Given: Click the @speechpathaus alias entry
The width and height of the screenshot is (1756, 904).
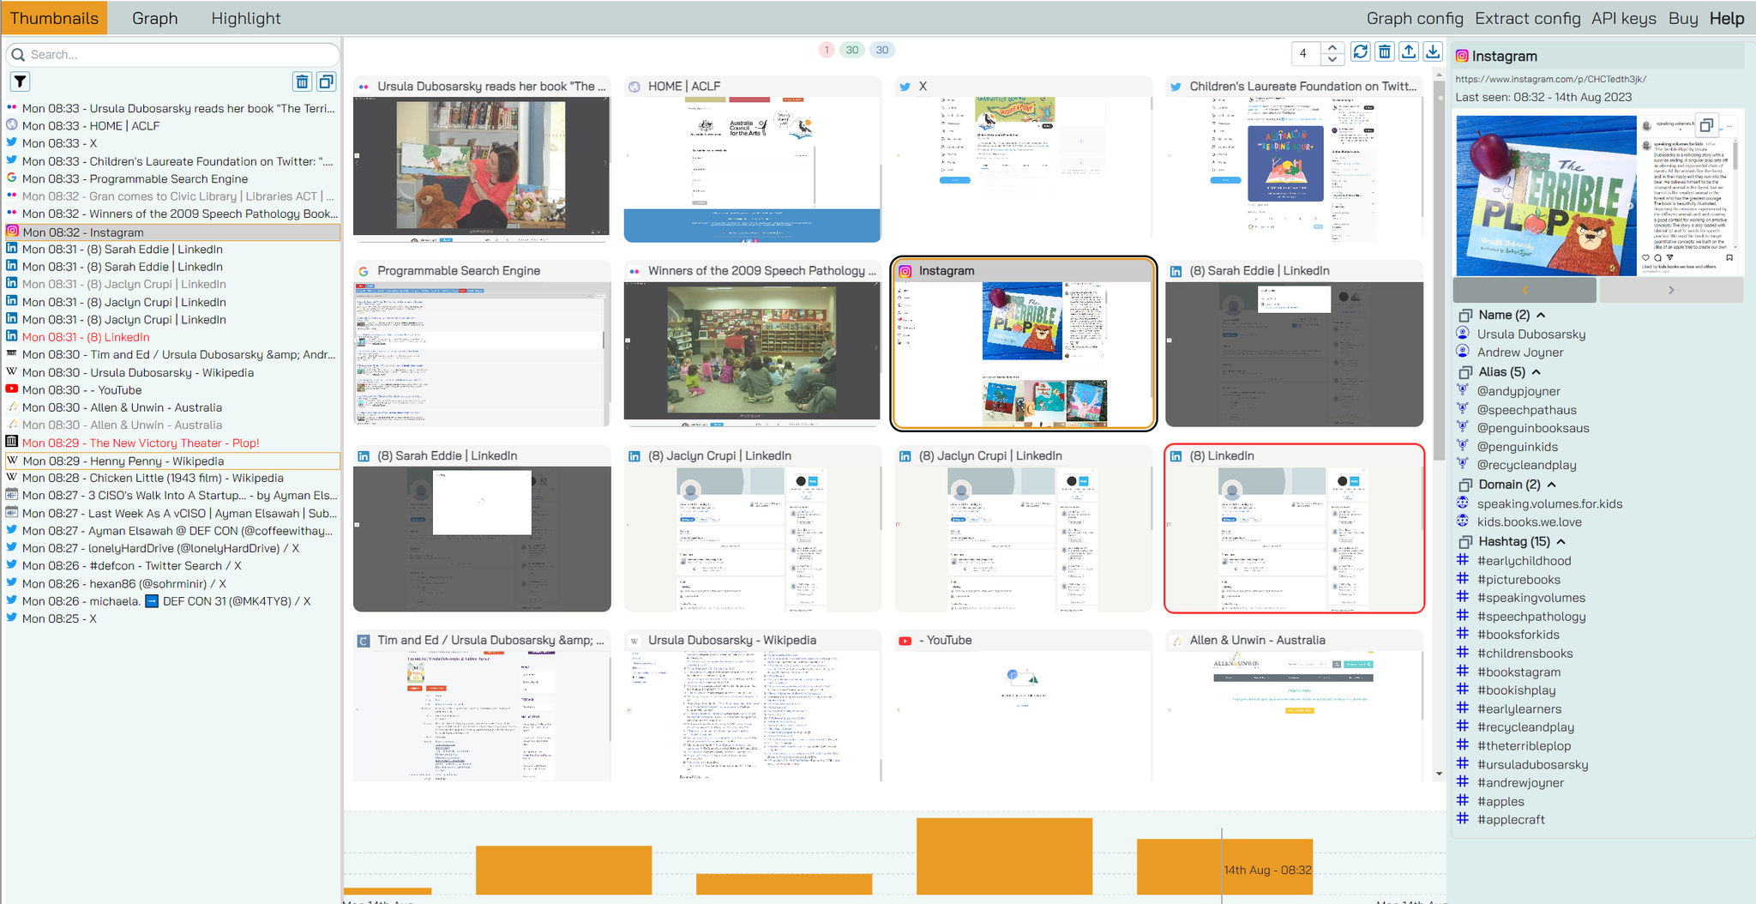Looking at the screenshot, I should [1527, 410].
